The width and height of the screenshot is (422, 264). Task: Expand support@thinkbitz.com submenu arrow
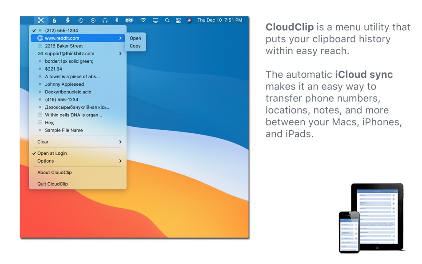120,54
